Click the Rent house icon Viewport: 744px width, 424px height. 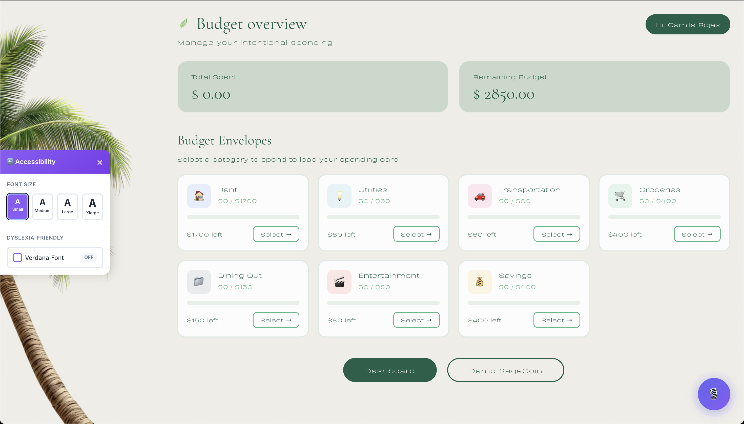point(199,196)
